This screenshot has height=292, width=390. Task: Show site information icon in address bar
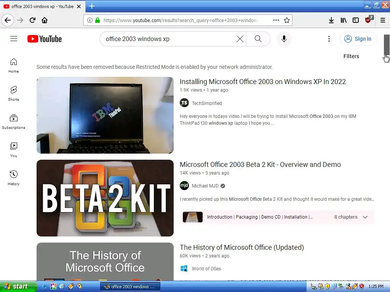tap(90, 20)
